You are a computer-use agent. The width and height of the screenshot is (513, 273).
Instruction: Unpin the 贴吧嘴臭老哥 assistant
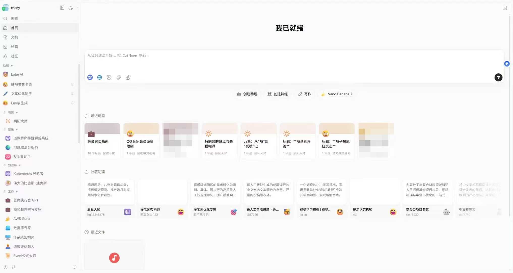(72, 84)
